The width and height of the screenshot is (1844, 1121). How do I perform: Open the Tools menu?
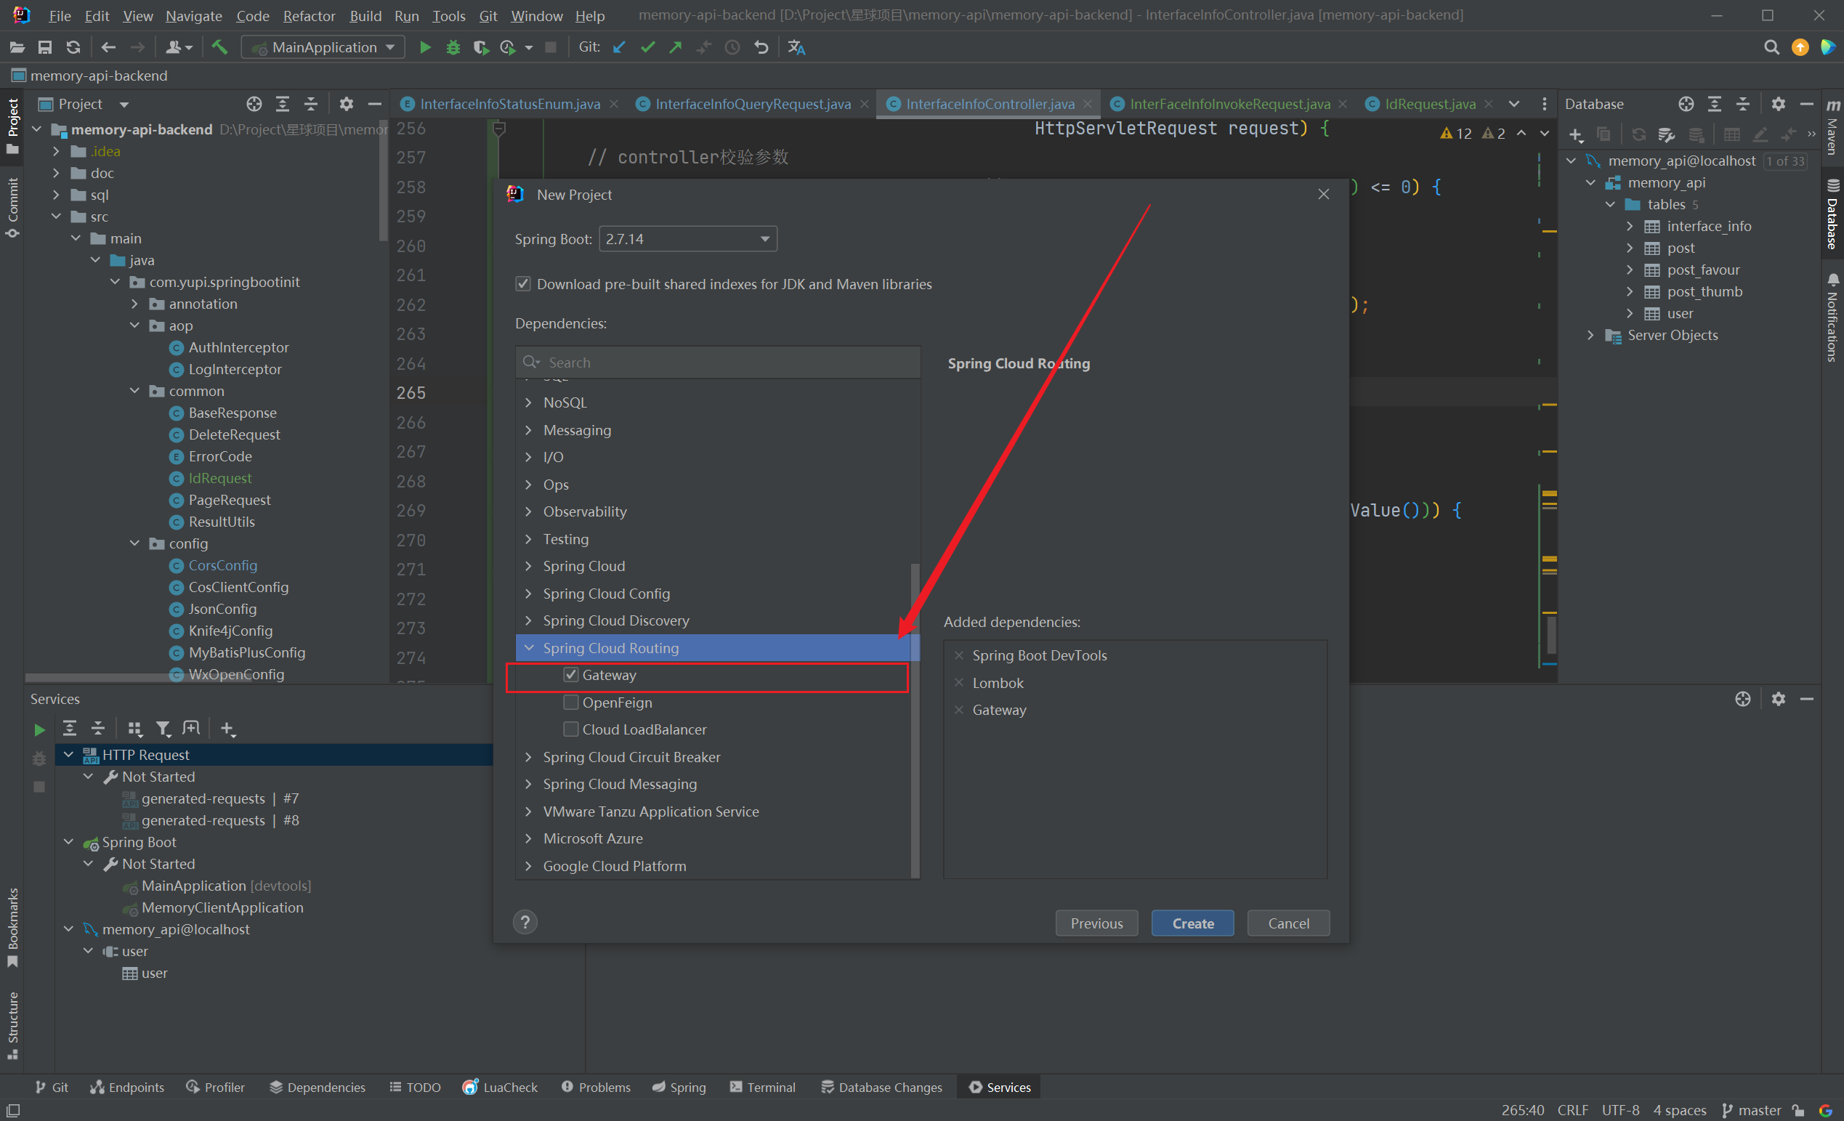(x=448, y=16)
